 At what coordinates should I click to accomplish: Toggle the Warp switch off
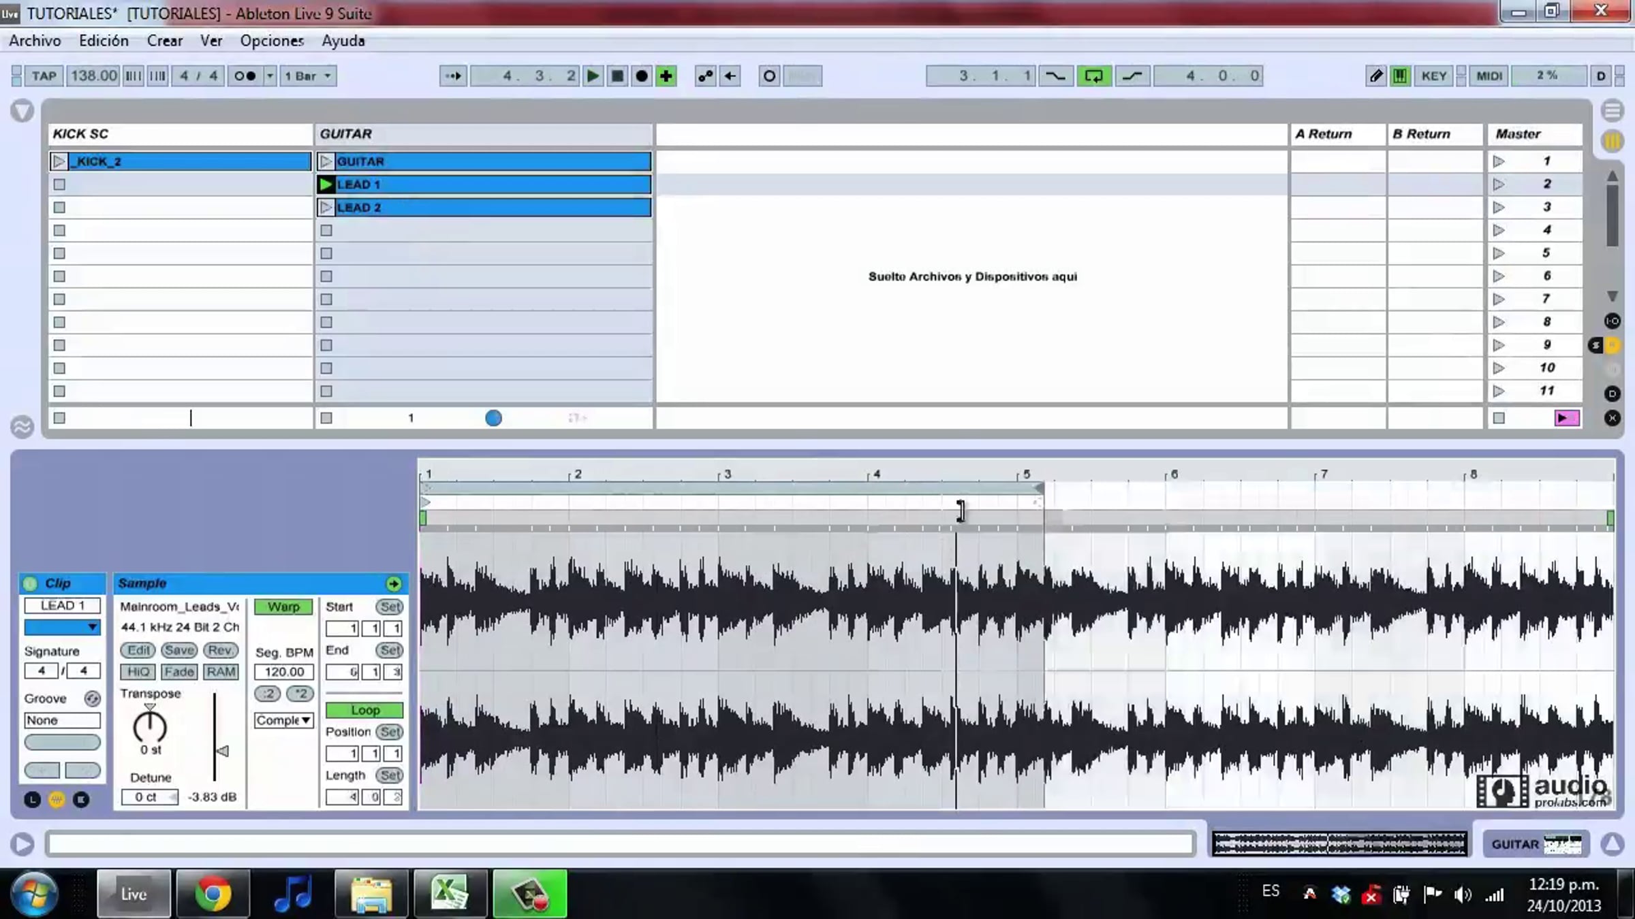pos(283,607)
